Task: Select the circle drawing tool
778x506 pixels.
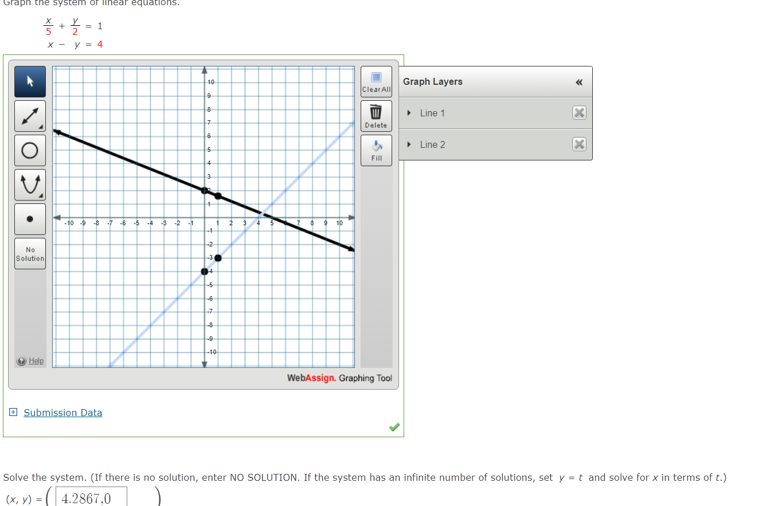Action: point(29,150)
